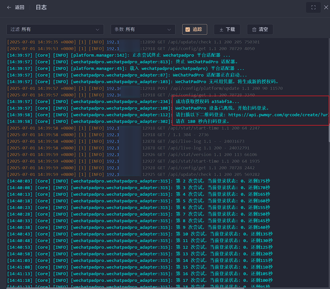330x289 pixels.
Task: Select the log line 成功获取授权码 a35abf1a
Action: click(123, 102)
